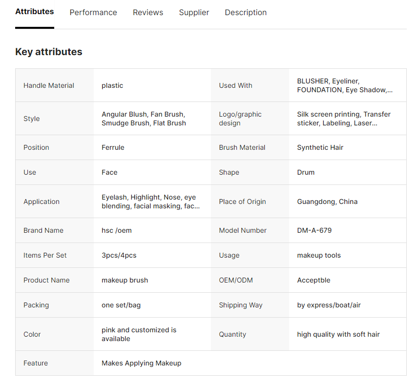Go to the Supplier tab

pyautogui.click(x=194, y=13)
